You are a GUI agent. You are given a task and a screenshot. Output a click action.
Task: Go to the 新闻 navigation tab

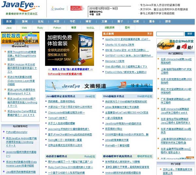click(x=25, y=21)
